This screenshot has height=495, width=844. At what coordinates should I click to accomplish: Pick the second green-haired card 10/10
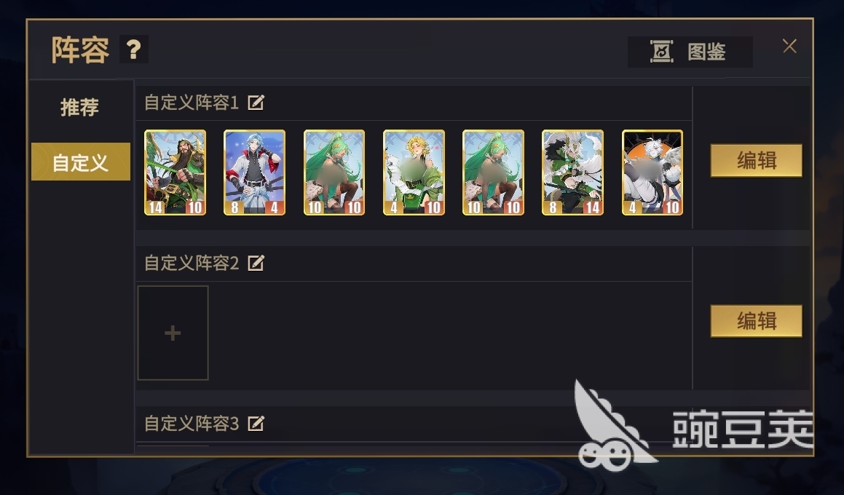click(x=493, y=173)
